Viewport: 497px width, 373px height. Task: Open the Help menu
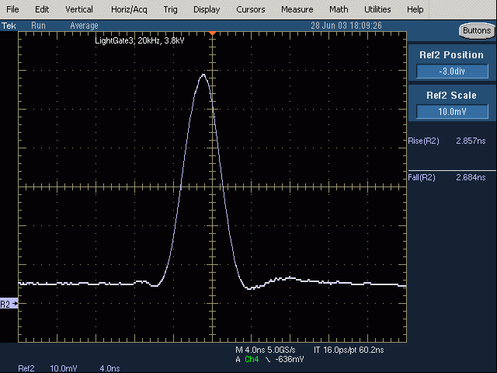(x=415, y=9)
